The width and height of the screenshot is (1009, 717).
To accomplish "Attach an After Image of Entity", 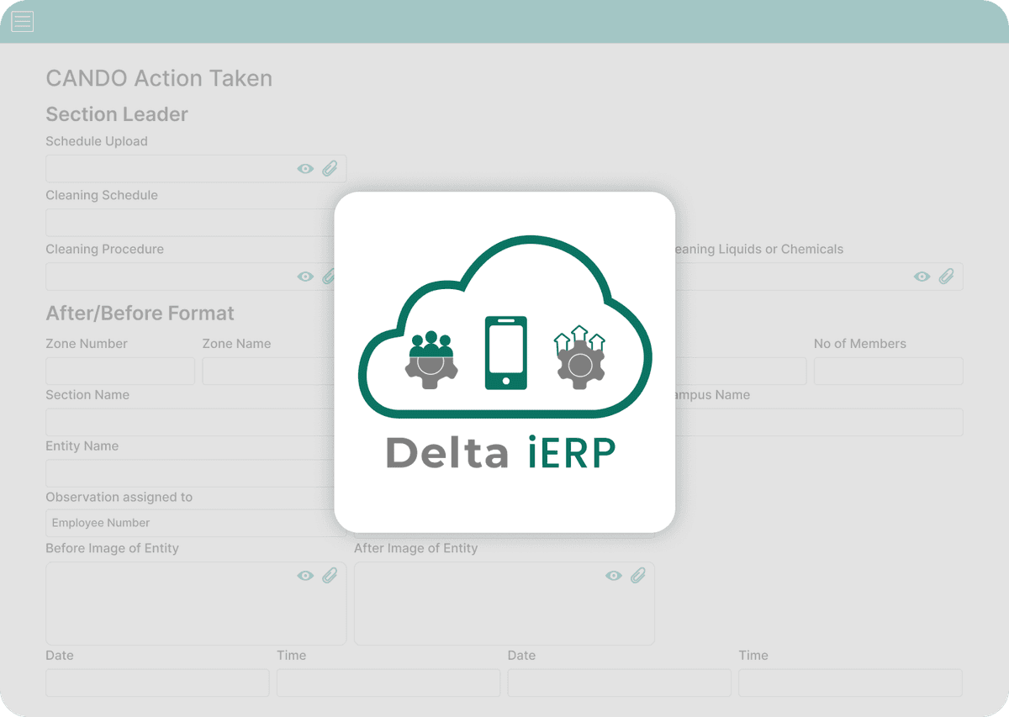I will pyautogui.click(x=638, y=576).
